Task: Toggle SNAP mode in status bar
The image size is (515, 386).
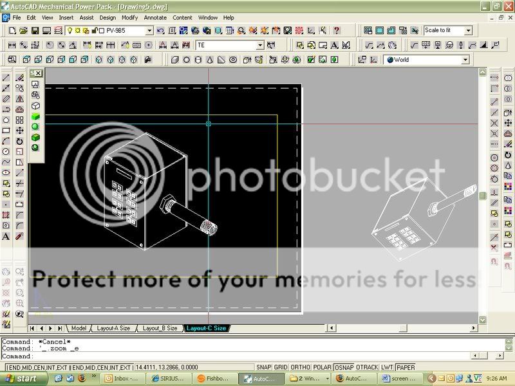Action: pyautogui.click(x=264, y=367)
